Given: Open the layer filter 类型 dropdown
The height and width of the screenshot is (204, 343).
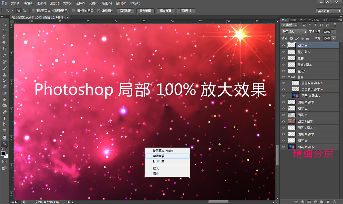Looking at the screenshot, I should click(289, 25).
